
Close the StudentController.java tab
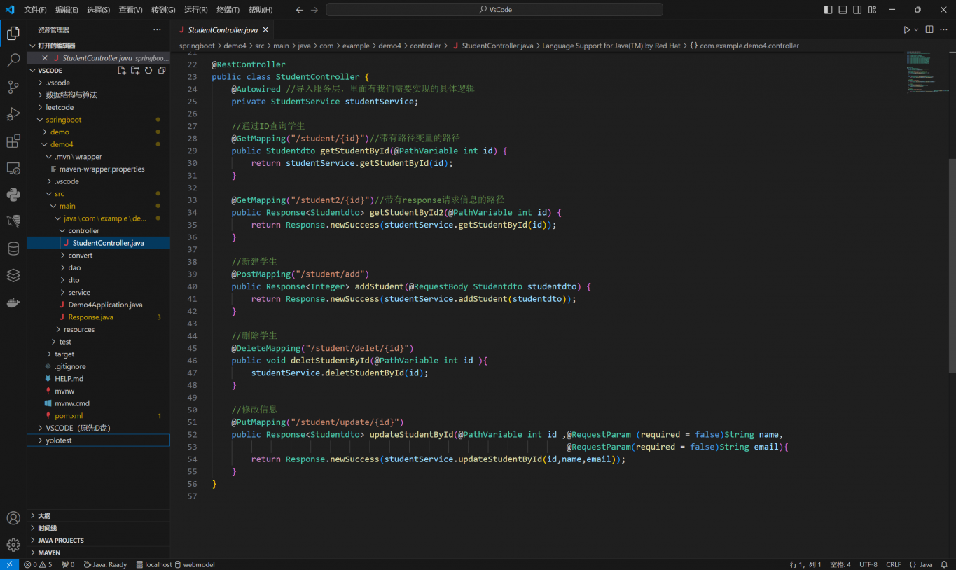[x=266, y=30]
